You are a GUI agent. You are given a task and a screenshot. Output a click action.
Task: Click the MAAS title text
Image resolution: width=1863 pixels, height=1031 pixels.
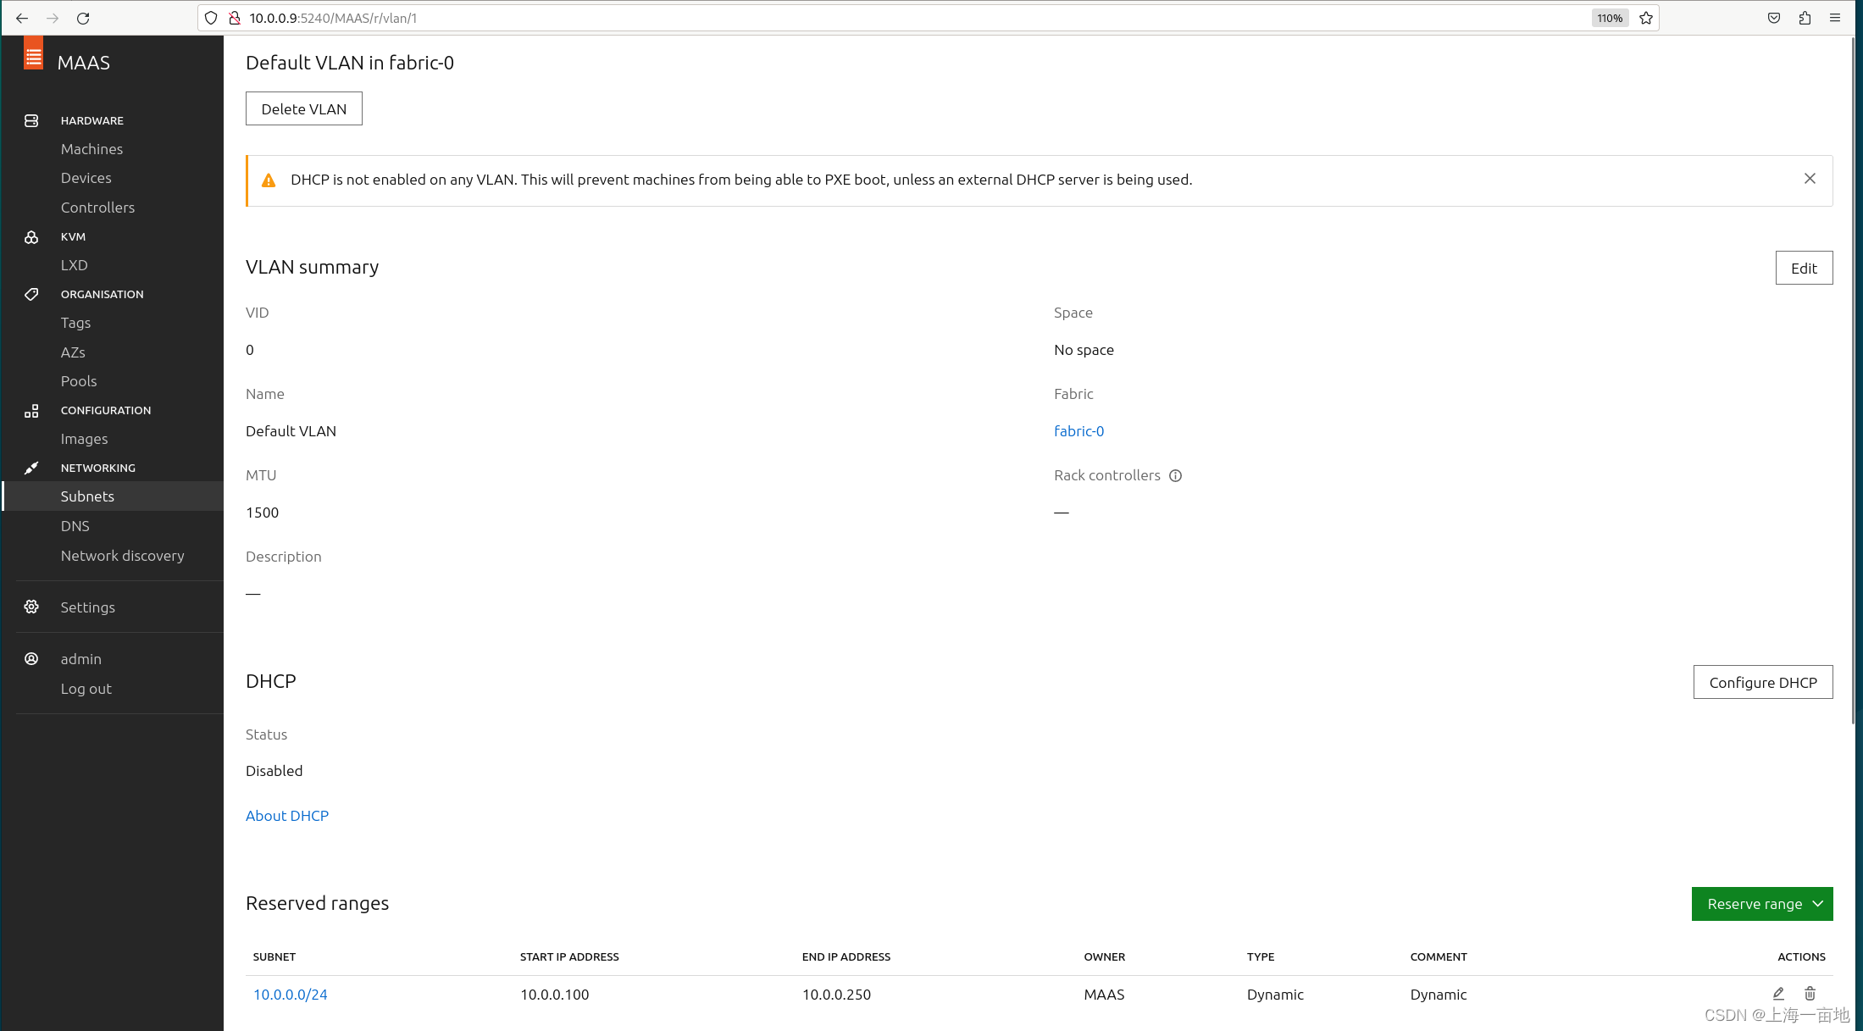coord(84,63)
